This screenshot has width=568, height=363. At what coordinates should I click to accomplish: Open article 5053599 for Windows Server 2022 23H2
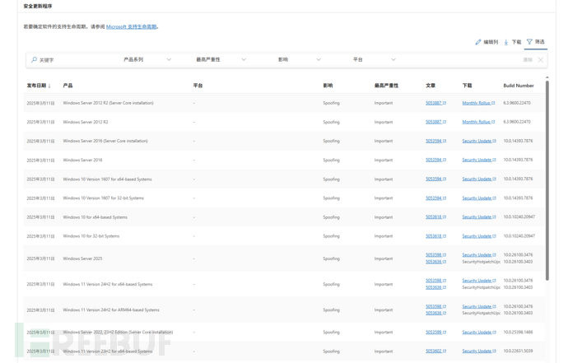coord(433,333)
